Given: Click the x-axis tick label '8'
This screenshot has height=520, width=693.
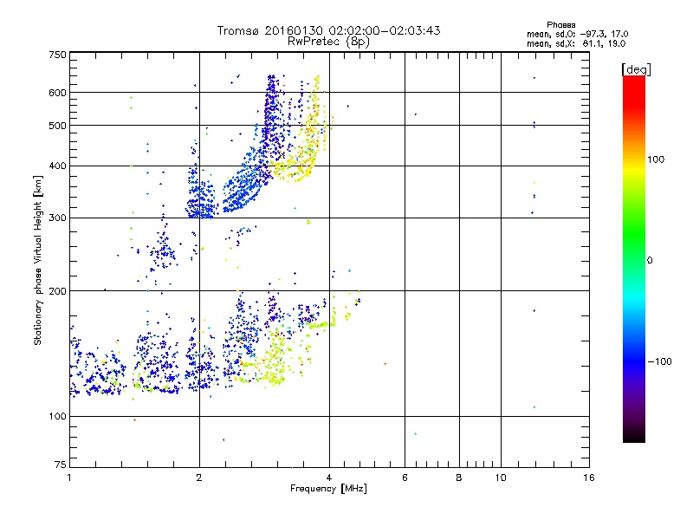Looking at the screenshot, I should [x=459, y=478].
